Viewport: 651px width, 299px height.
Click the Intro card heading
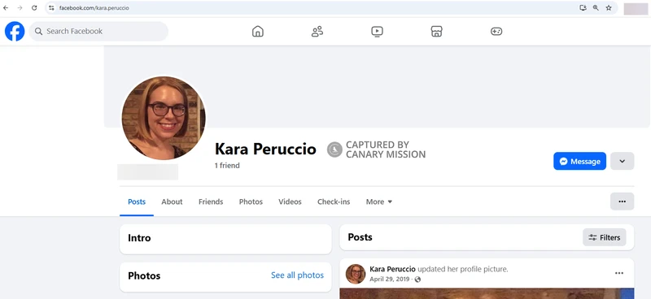pyautogui.click(x=139, y=238)
